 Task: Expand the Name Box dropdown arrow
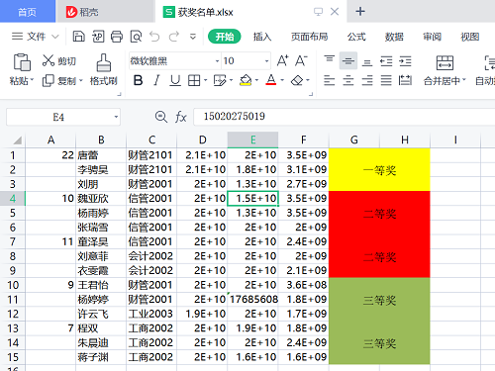click(116, 117)
